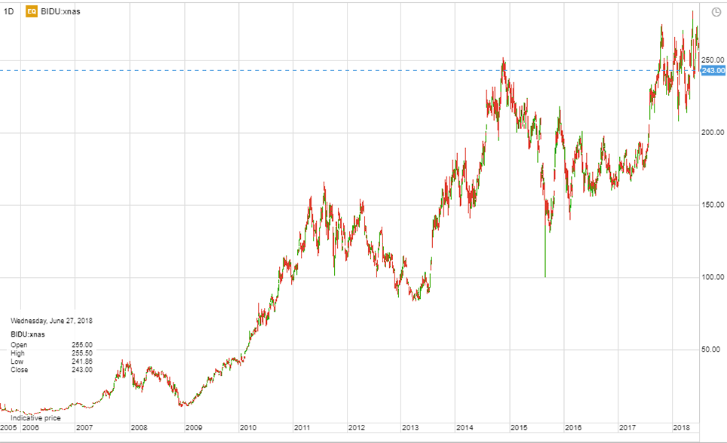Click the 2011 label on the time axis
This screenshot has height=443, width=727.
point(302,428)
